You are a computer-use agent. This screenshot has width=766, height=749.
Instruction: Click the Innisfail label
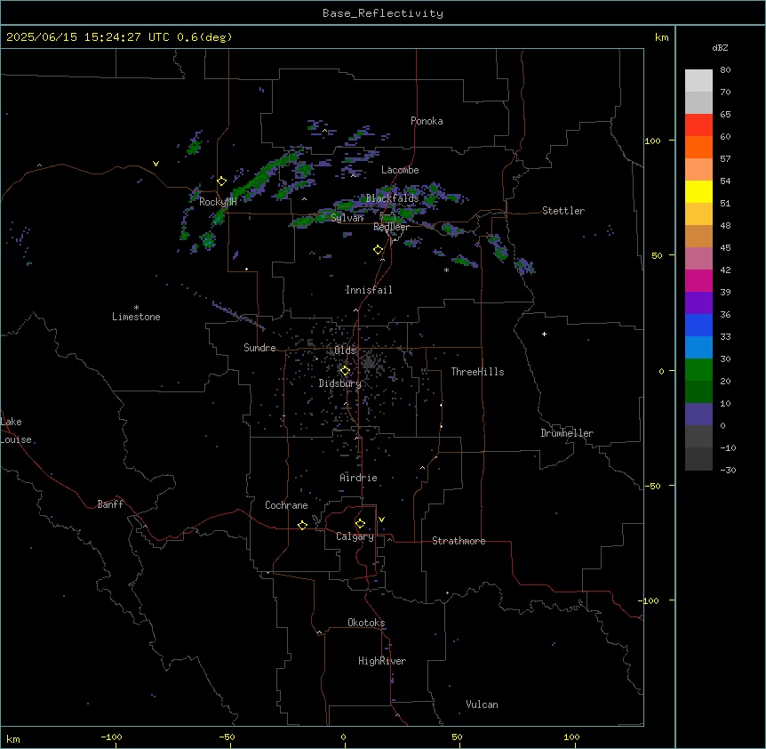[x=369, y=290]
